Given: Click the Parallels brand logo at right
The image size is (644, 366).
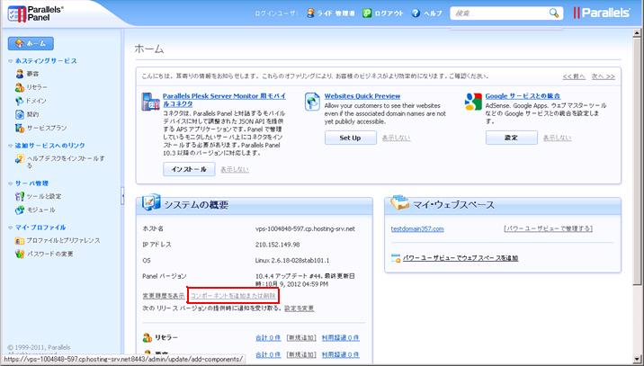Looking at the screenshot, I should coord(602,13).
